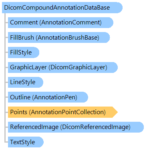Click the branch connector beside TextStyle
The width and height of the screenshot is (151, 149).
(x=6, y=142)
